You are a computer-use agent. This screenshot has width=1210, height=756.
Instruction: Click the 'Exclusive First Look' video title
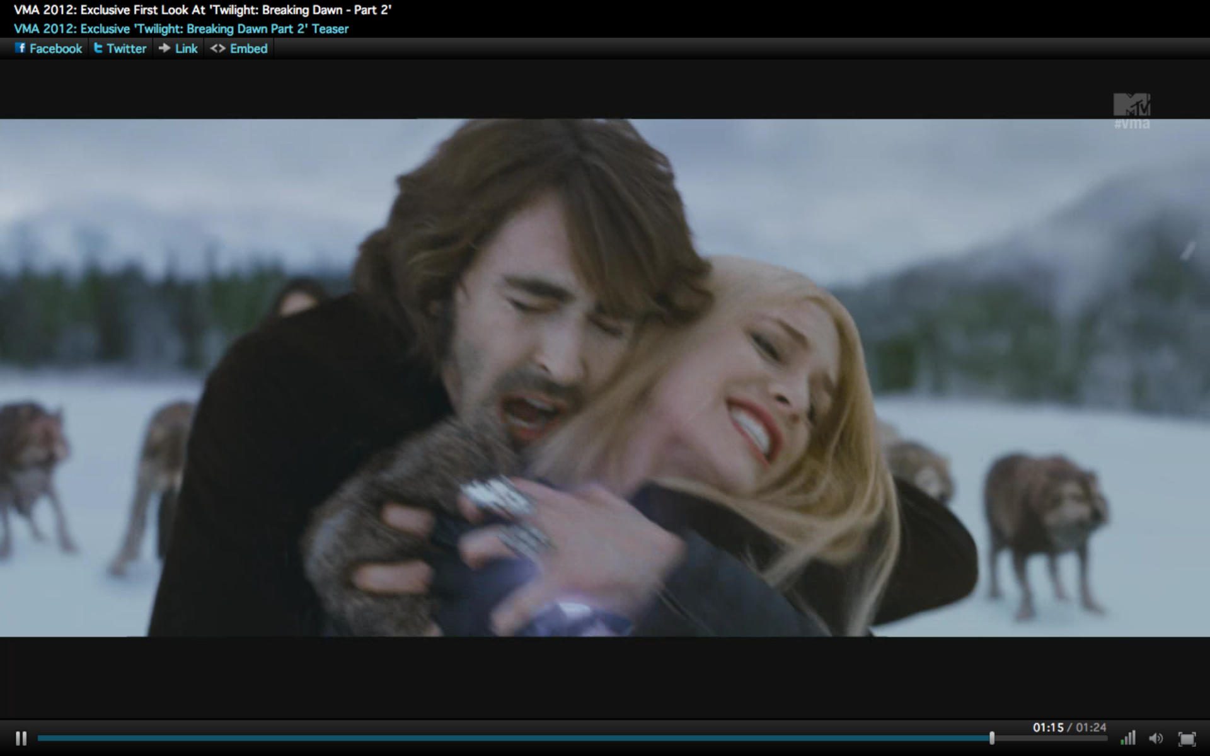point(202,10)
